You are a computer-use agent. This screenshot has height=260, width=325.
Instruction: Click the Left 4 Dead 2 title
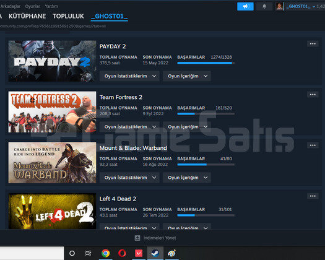coord(118,199)
